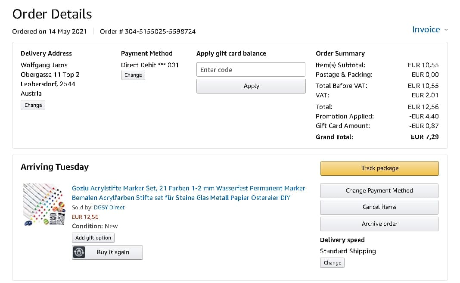The width and height of the screenshot is (460, 283).
Task: Click the order number text
Action: coord(148,31)
